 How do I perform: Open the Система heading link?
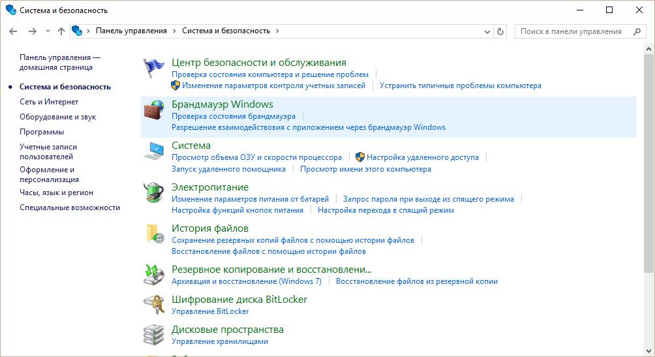click(x=191, y=146)
